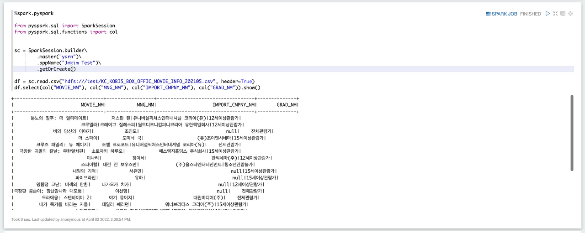This screenshot has height=233, width=585.
Task: Click the '극장판 콩순이: 장난감나라 대모험' row
Action: 138,191
